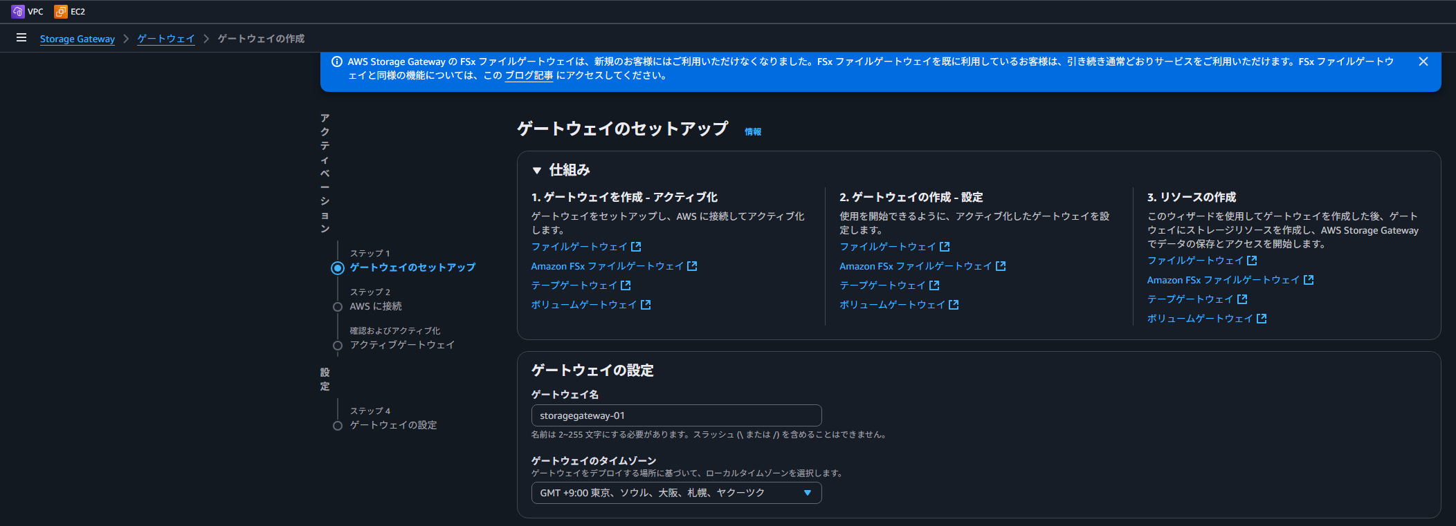Click external-link icon next to step 3 テープゲートウェイ
Image resolution: width=1456 pixels, height=526 pixels.
1243,299
